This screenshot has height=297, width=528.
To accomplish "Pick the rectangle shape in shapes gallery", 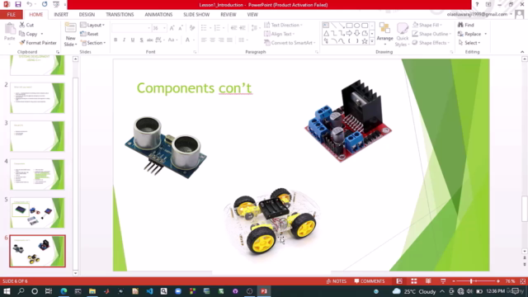I will [349, 26].
